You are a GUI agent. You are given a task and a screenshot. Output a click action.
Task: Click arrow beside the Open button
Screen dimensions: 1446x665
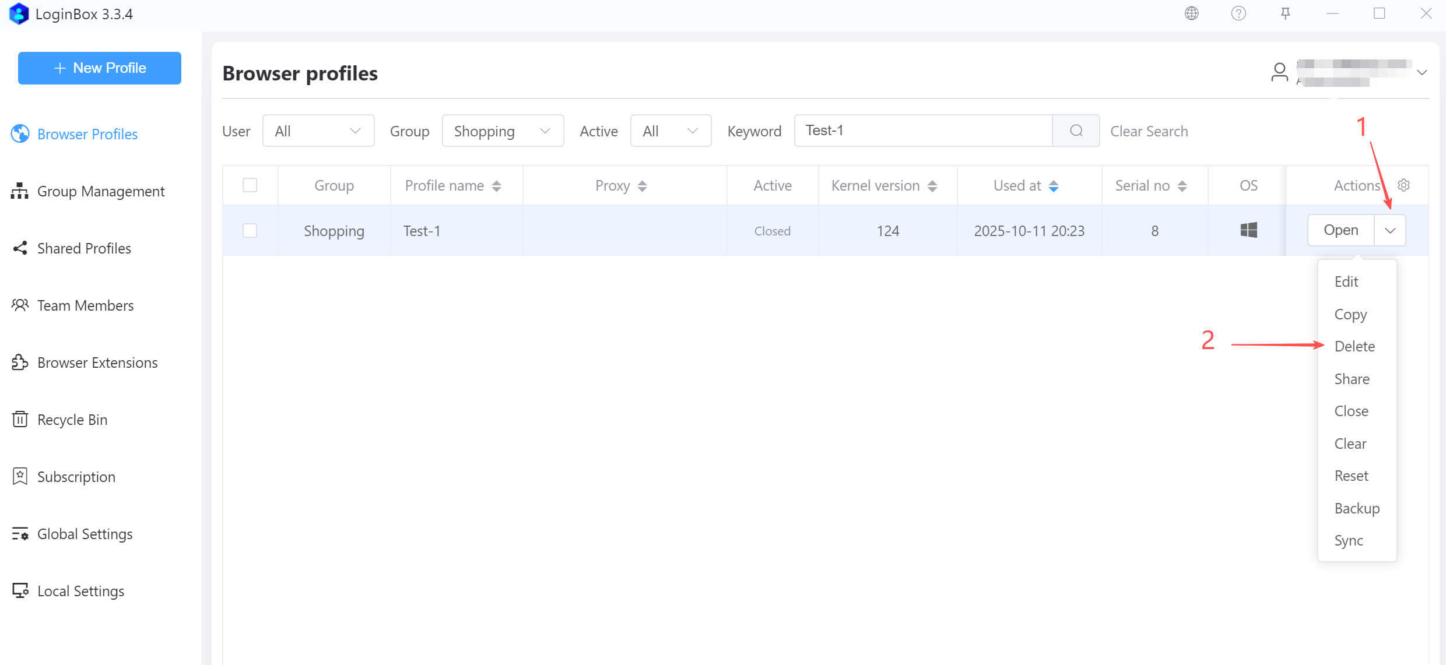1390,230
